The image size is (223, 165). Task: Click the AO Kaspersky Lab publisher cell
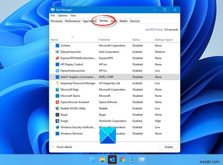click(110, 83)
